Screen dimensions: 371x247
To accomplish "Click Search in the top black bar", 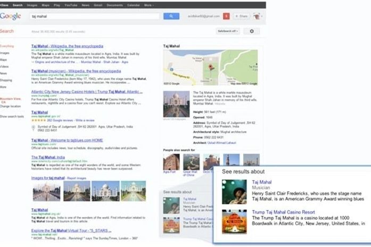I will (18, 5).
